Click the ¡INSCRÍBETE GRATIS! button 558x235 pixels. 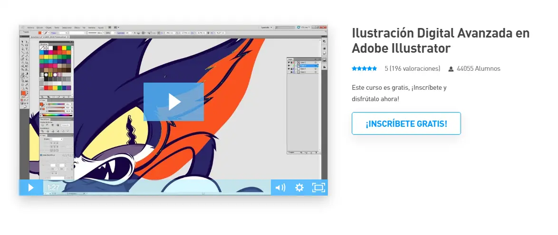[x=406, y=124]
